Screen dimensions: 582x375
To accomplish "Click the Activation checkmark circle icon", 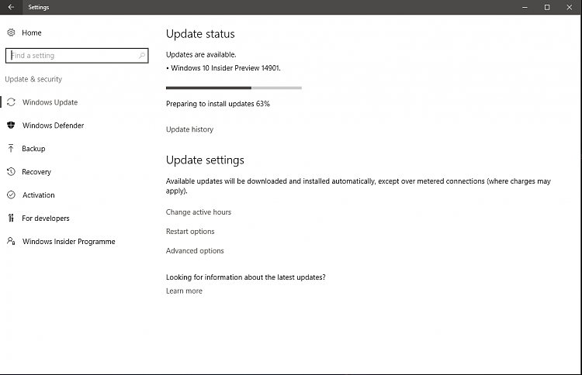I will coord(11,195).
